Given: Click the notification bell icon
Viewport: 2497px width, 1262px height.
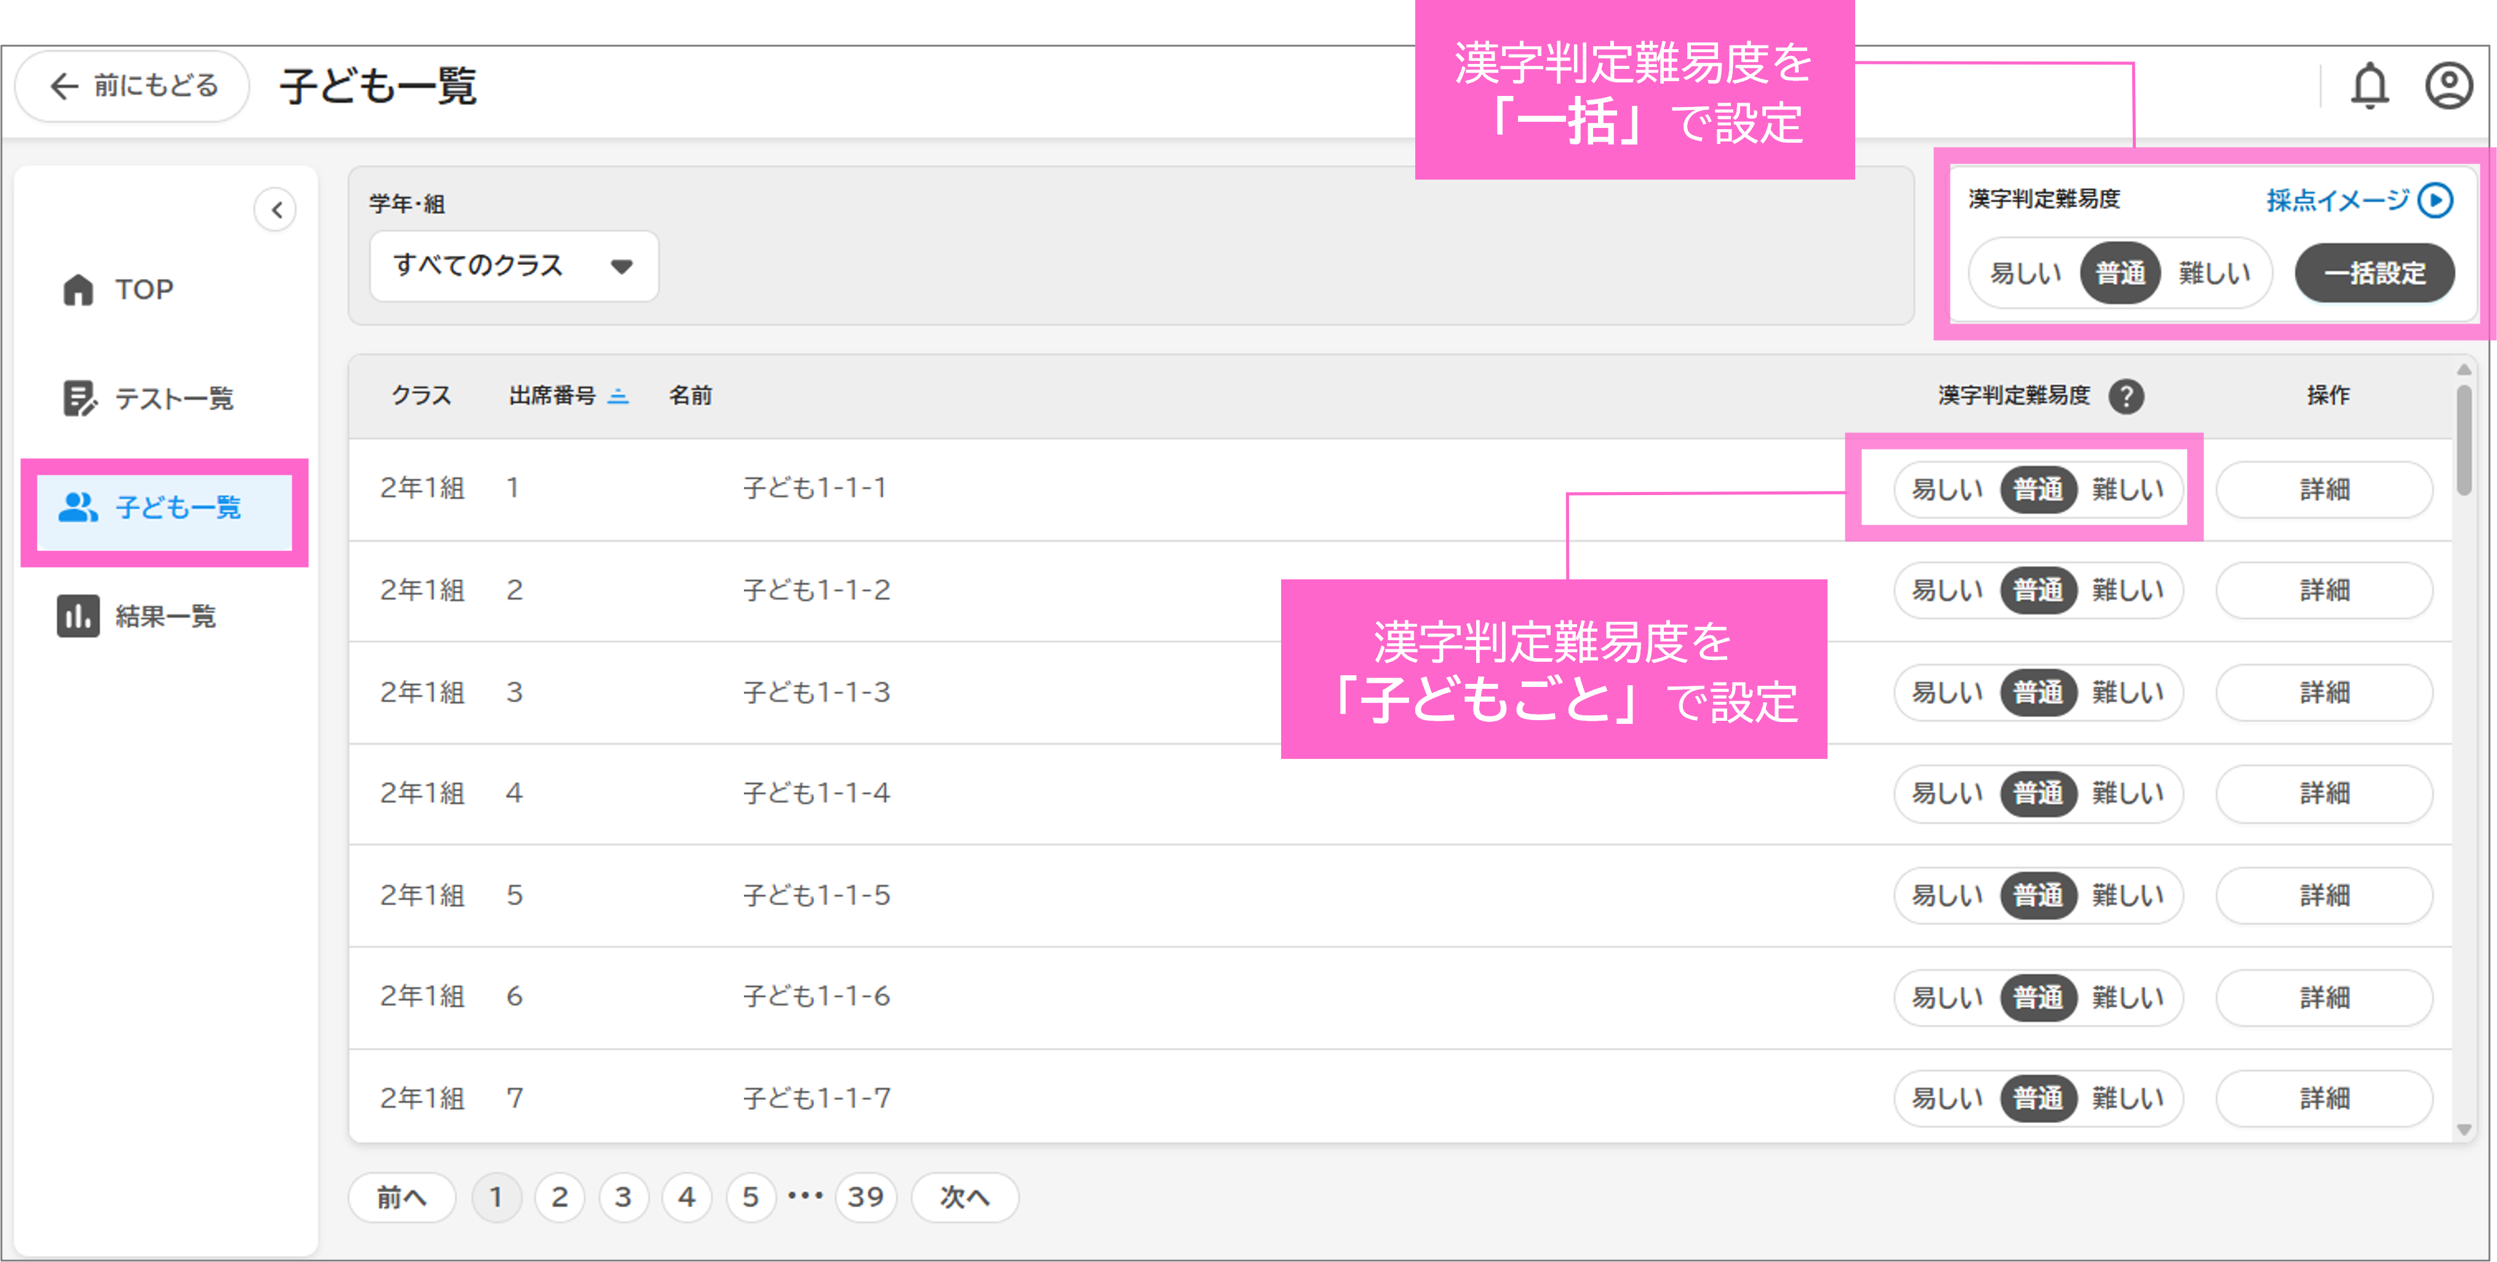Looking at the screenshot, I should click(2369, 86).
